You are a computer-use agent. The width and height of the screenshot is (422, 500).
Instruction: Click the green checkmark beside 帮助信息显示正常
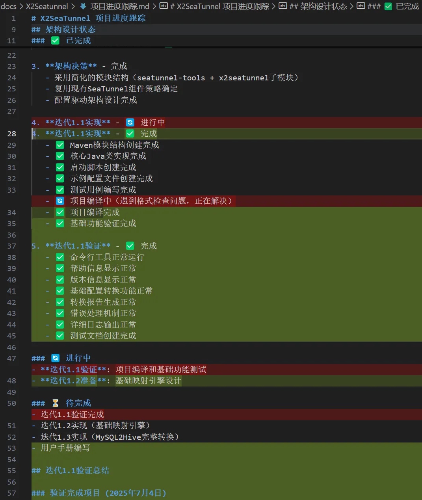[x=60, y=268]
